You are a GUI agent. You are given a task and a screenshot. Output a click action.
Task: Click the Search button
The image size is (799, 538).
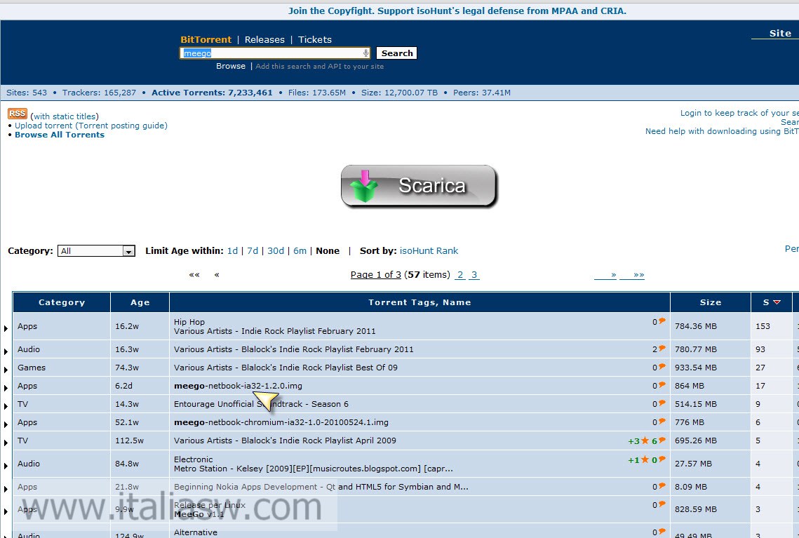[x=397, y=53]
